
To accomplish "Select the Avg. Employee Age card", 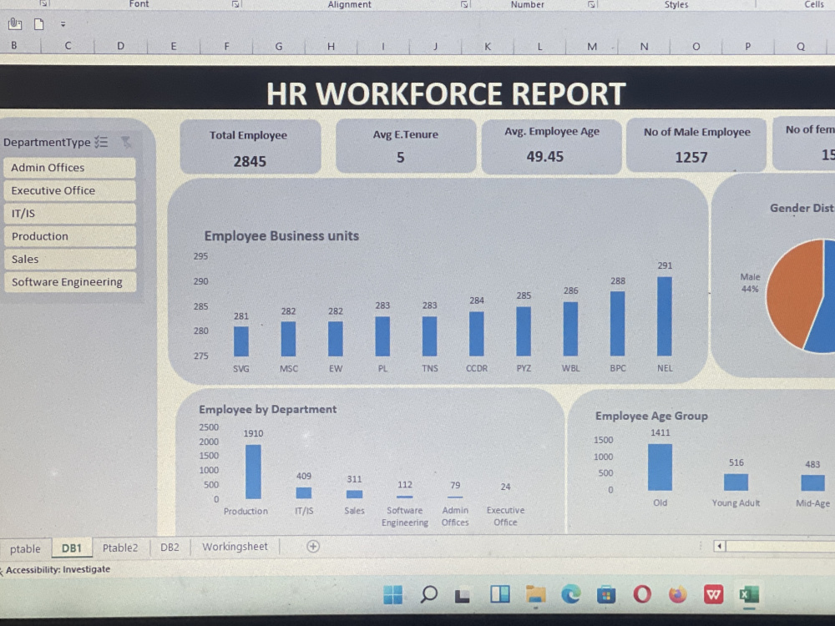I will 552,146.
